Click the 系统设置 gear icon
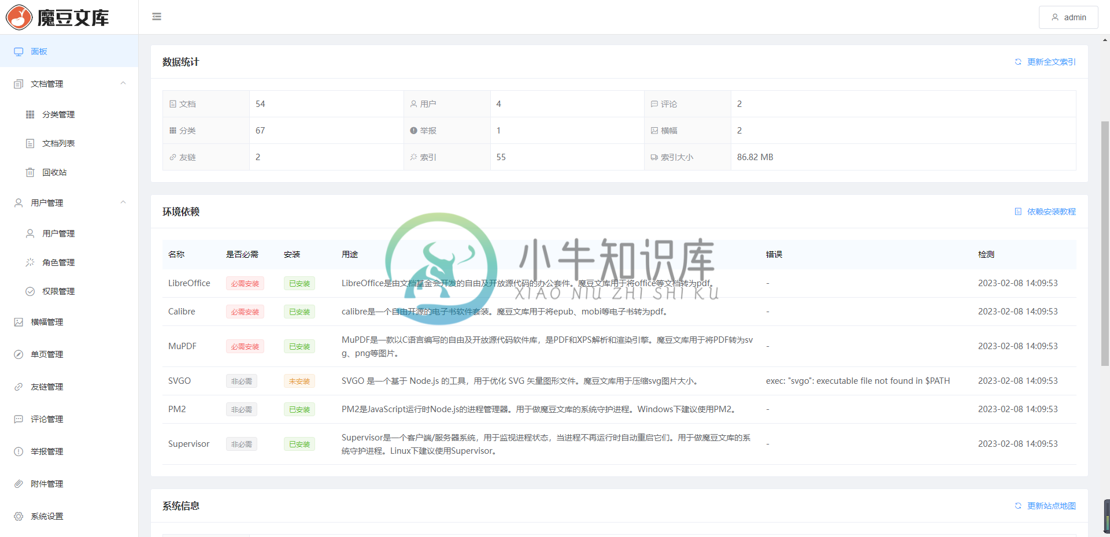This screenshot has height=537, width=1110. pyautogui.click(x=18, y=516)
